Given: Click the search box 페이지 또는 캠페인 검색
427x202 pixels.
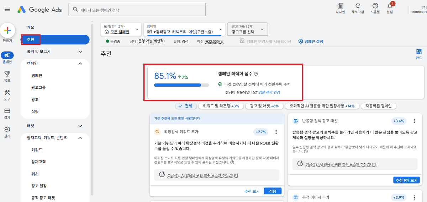Looking at the screenshot, I should point(137,10).
